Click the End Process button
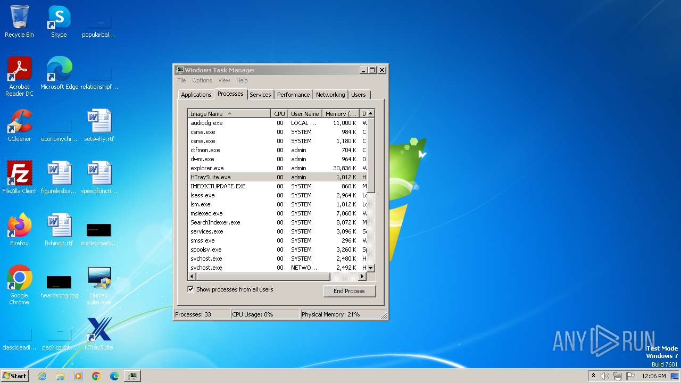 (349, 291)
